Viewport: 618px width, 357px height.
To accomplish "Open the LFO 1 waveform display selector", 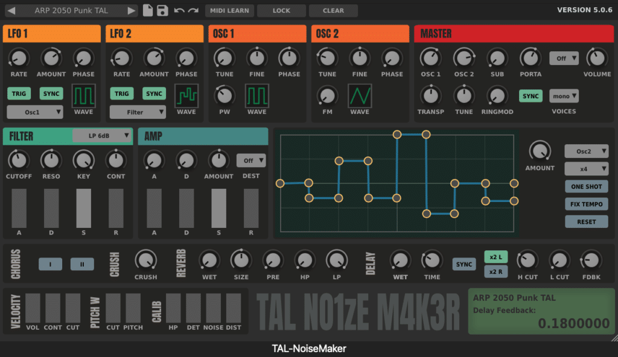I will click(x=83, y=95).
